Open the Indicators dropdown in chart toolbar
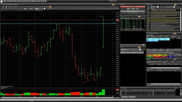This screenshot has width=182, height=102. coord(16,7)
